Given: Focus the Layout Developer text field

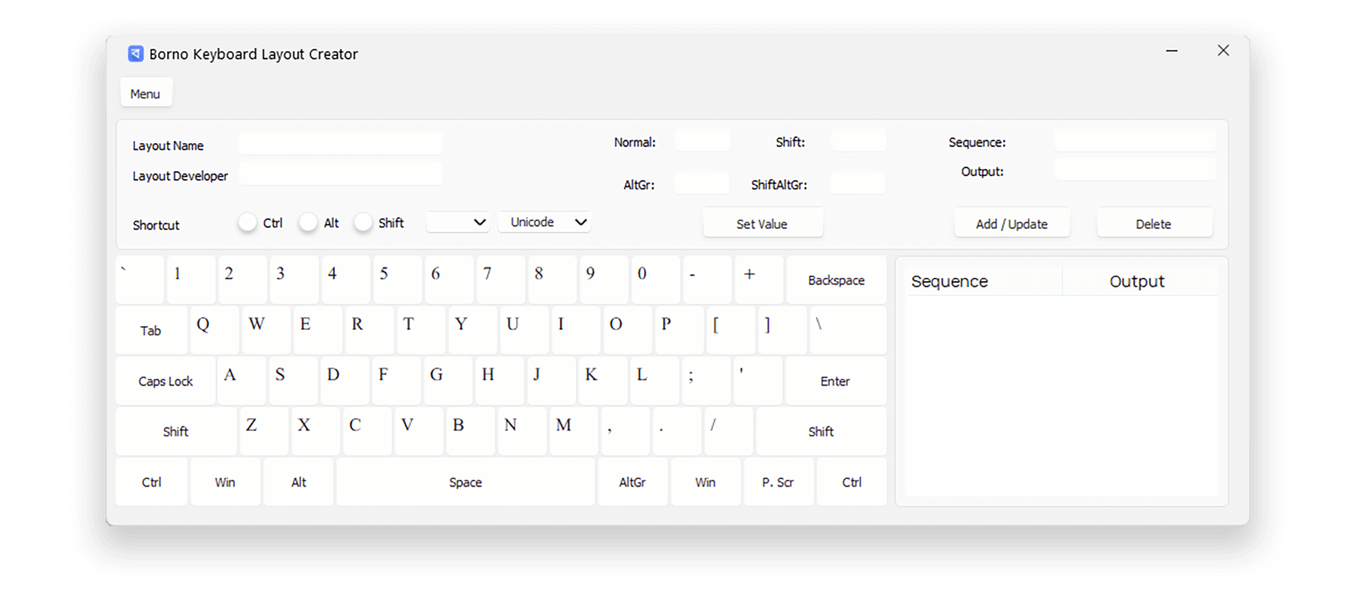Looking at the screenshot, I should click(340, 175).
